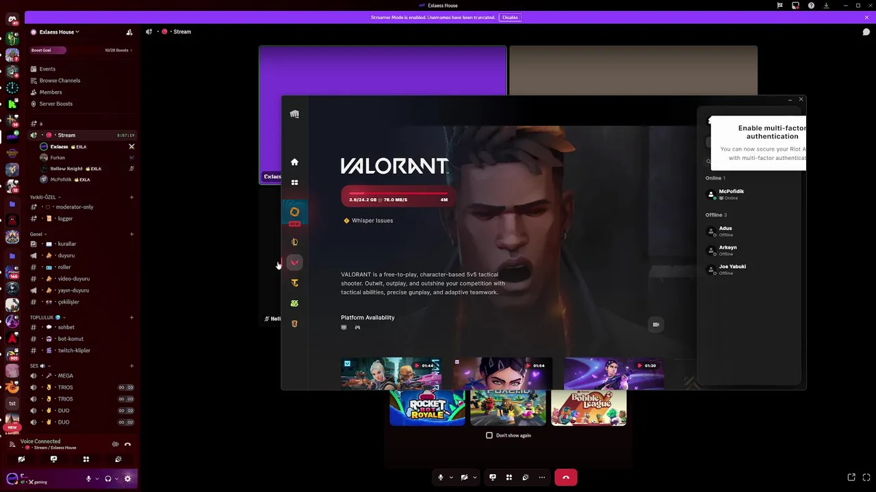Collapse Genel channel category

pos(38,234)
